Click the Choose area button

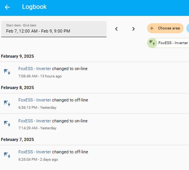click(x=165, y=28)
